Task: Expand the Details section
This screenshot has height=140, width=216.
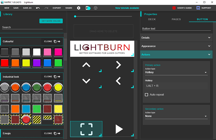Action: pyautogui.click(x=176, y=38)
